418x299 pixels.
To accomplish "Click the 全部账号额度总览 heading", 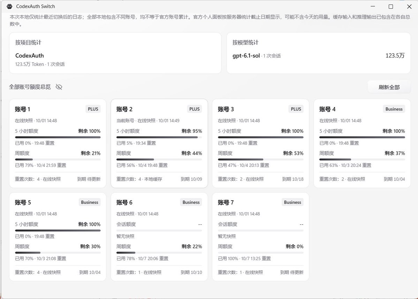I will click(x=30, y=87).
